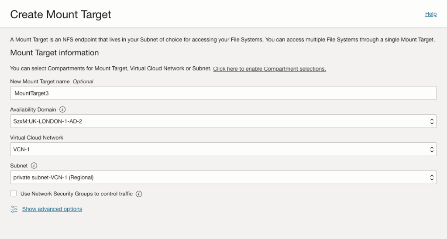447x239 pixels.
Task: Click the Availability Domain info icon
Action: pyautogui.click(x=62, y=109)
